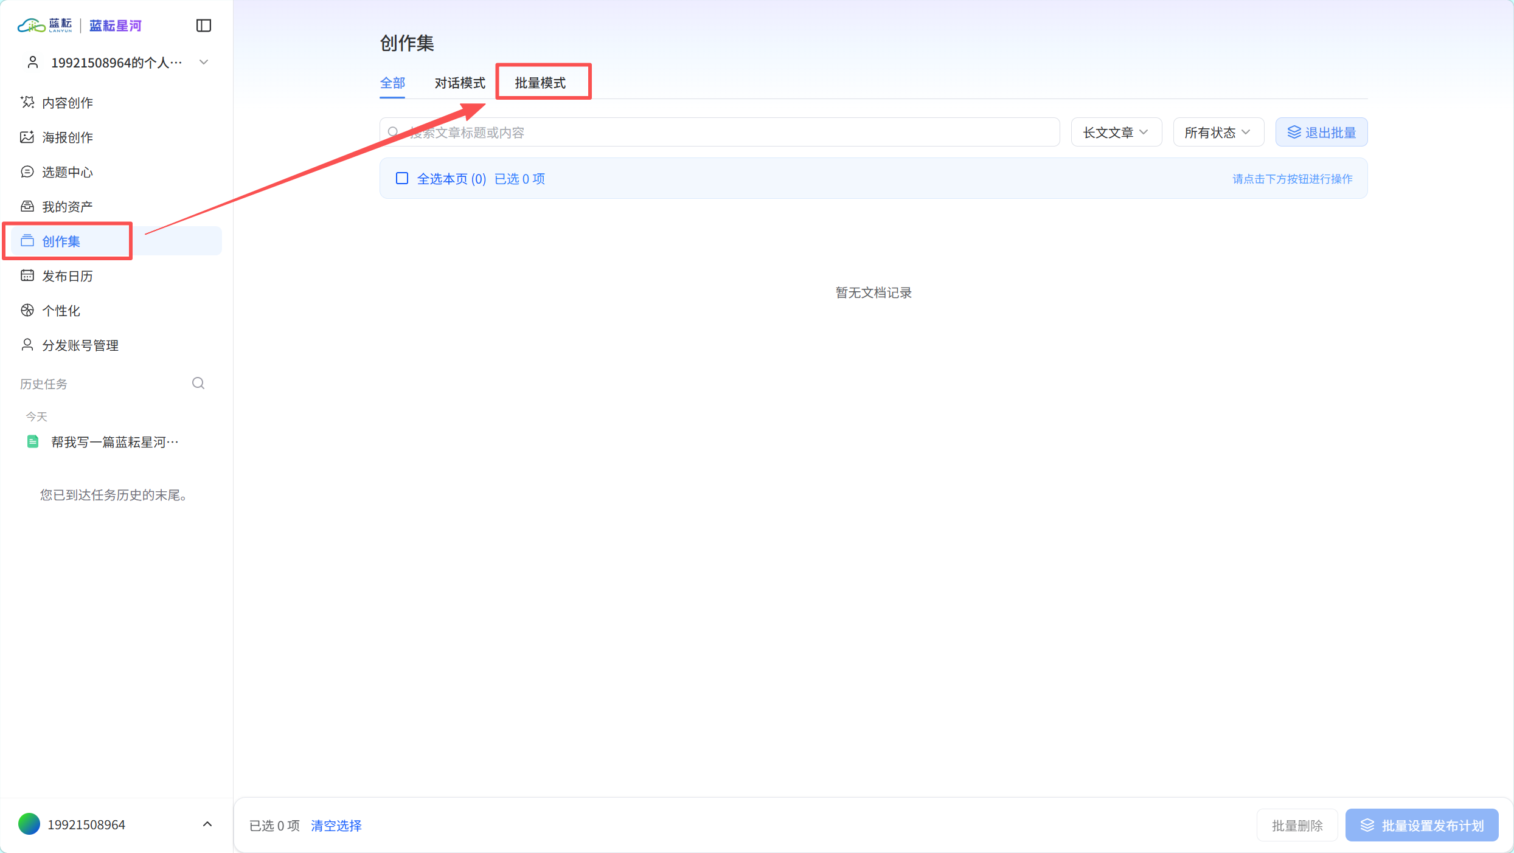Open the 发布日历 calendar
1514x853 pixels.
point(67,275)
